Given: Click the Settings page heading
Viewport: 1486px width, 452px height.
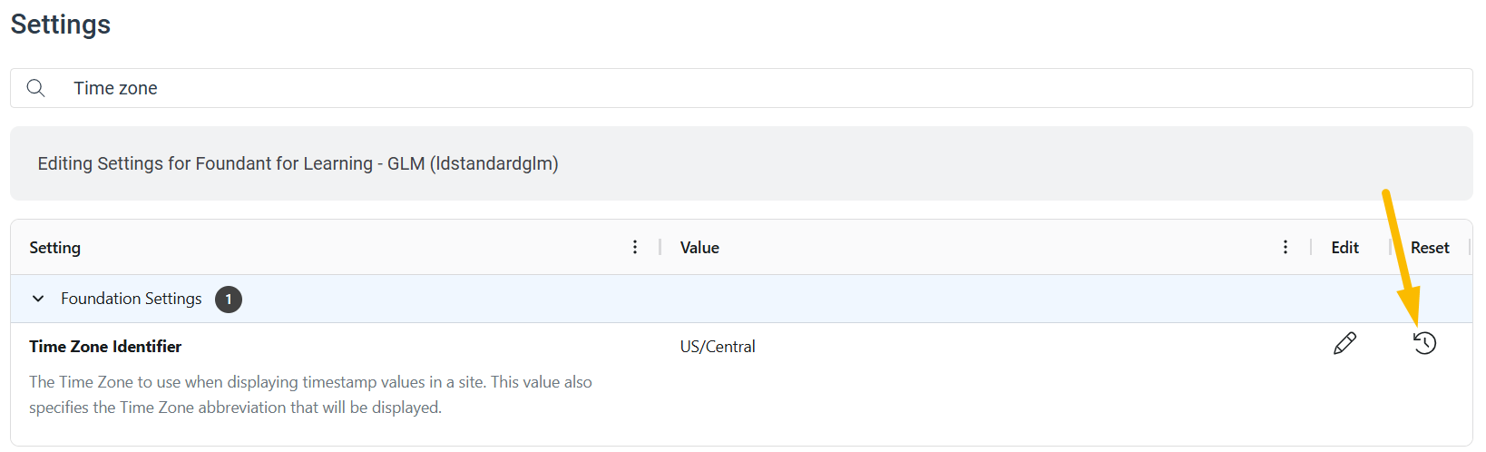Looking at the screenshot, I should [x=61, y=25].
